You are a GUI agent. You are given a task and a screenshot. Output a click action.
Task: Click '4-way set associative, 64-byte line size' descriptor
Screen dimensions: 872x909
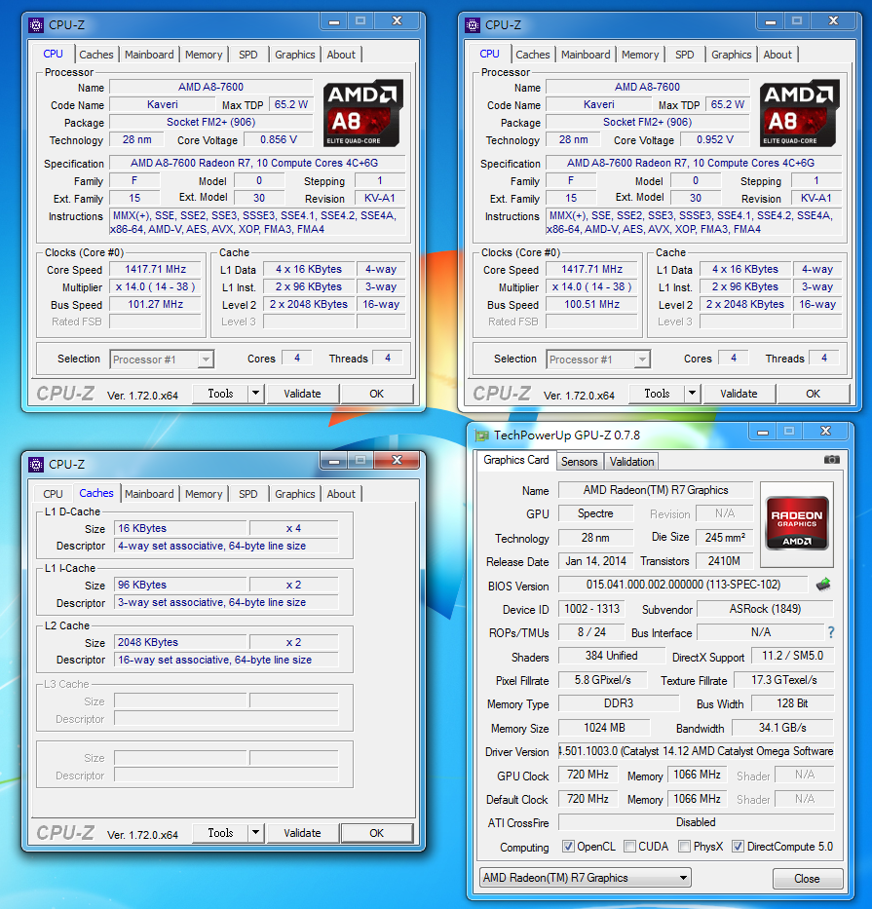click(x=226, y=547)
